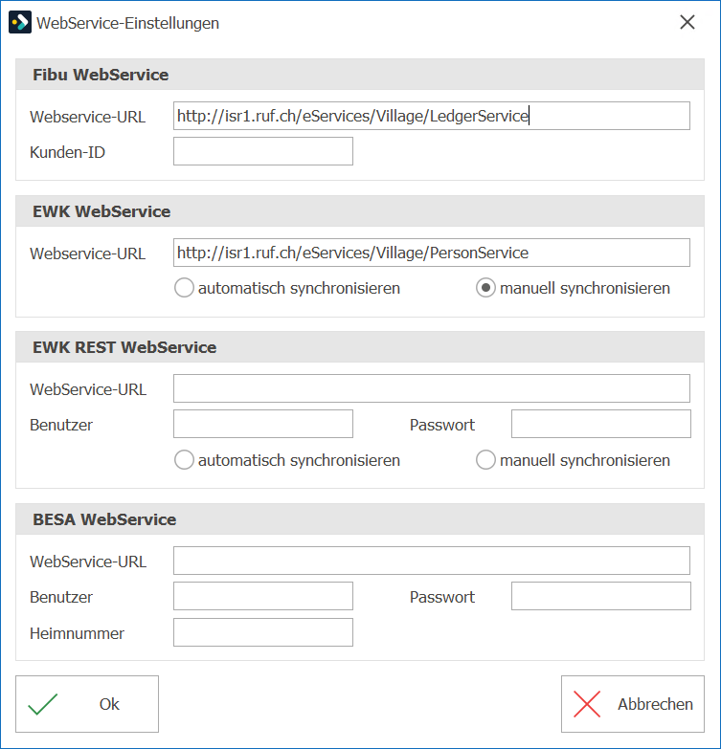Click the BESA WebService section header

(360, 519)
